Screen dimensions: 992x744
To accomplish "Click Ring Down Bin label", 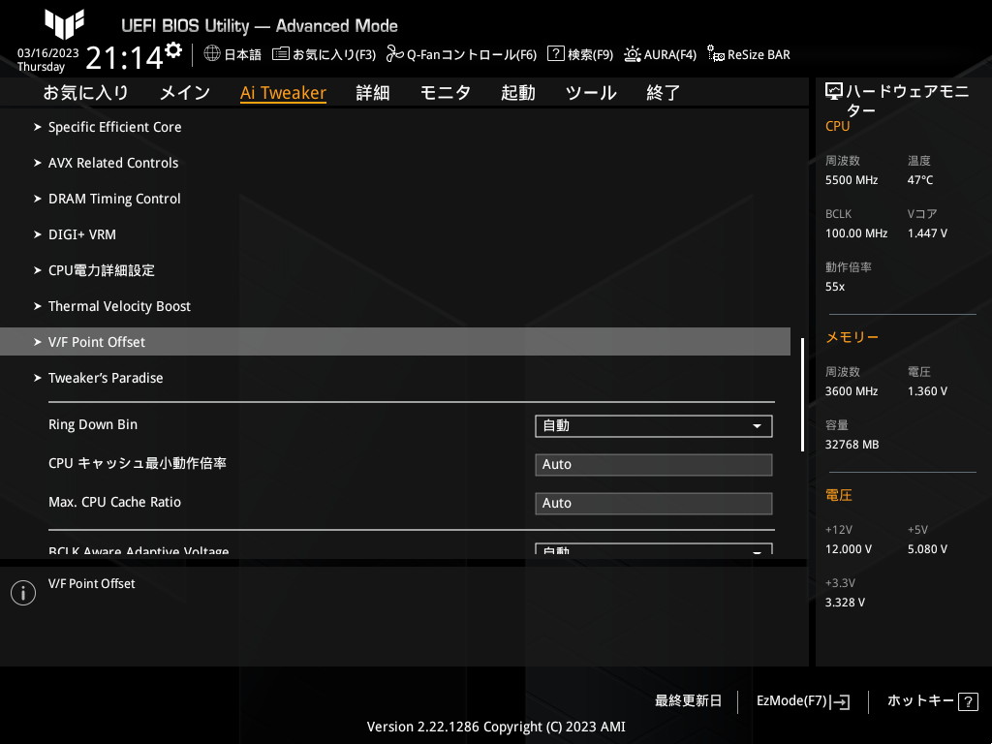I will (93, 424).
